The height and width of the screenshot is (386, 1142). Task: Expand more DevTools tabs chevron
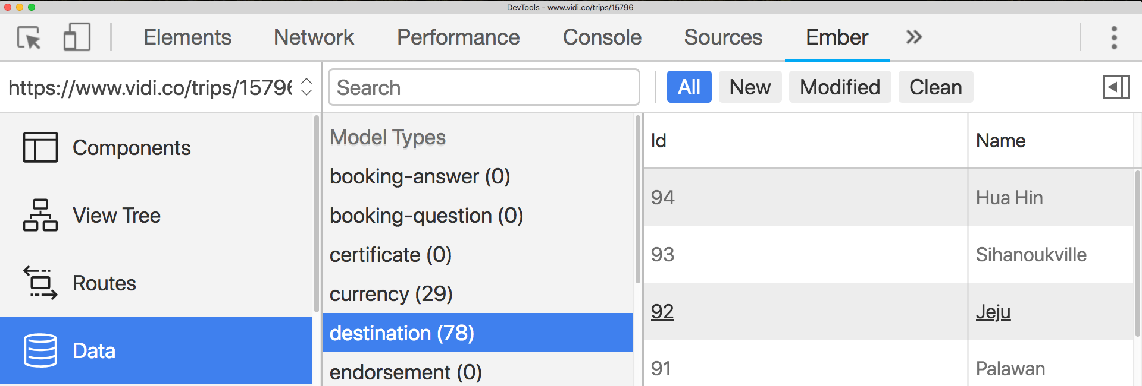[914, 37]
